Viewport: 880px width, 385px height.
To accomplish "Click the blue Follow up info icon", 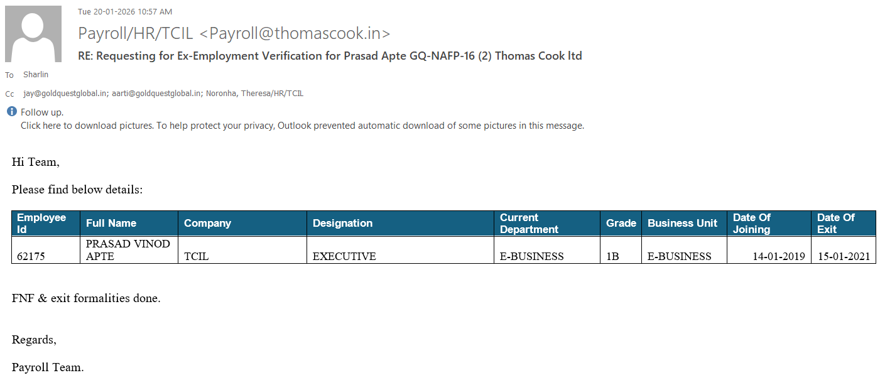I will click(x=12, y=112).
